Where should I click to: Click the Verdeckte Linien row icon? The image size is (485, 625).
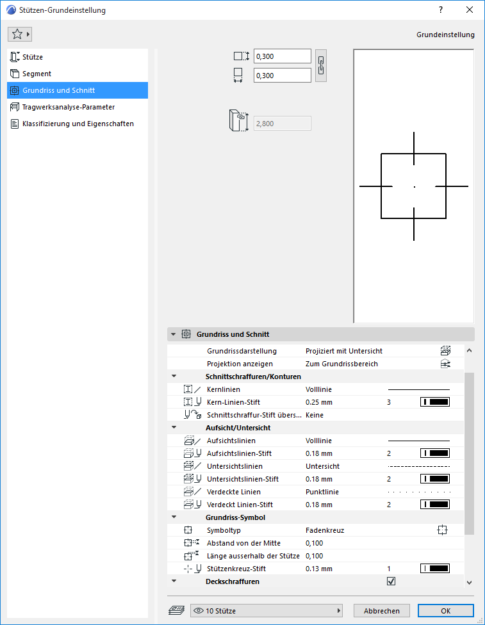tap(192, 491)
